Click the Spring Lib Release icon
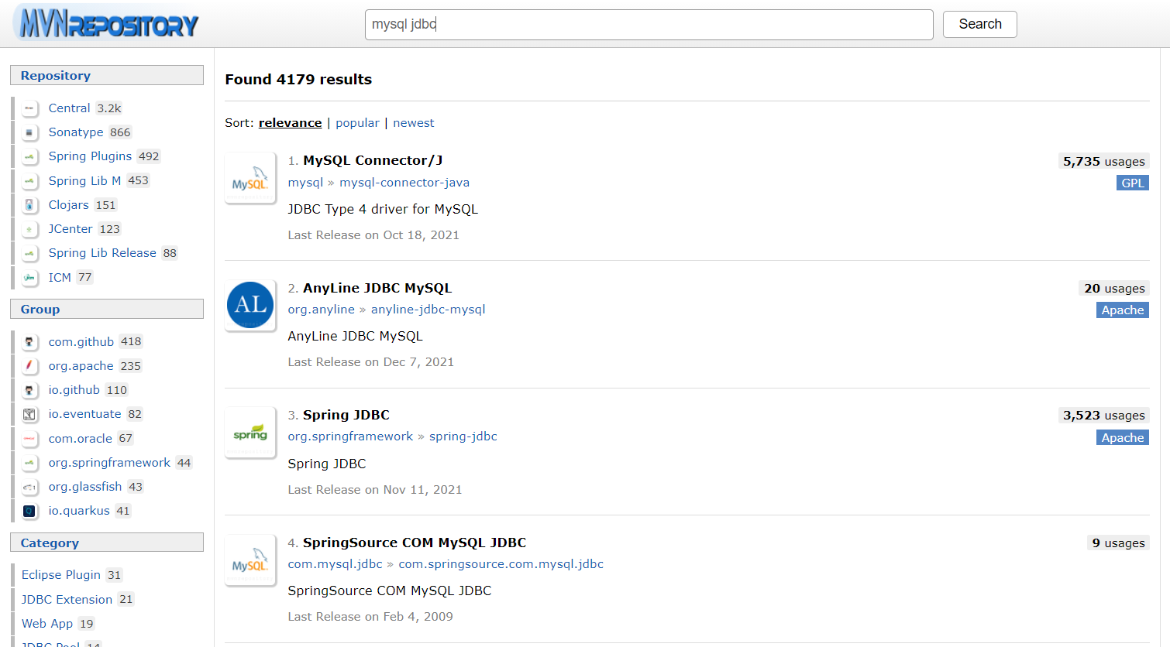 coord(29,253)
